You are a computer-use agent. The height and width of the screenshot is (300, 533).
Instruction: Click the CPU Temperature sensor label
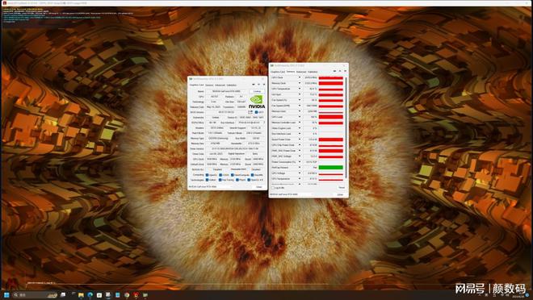281,179
